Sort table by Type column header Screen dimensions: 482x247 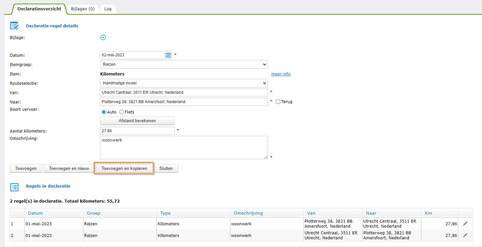click(165, 213)
